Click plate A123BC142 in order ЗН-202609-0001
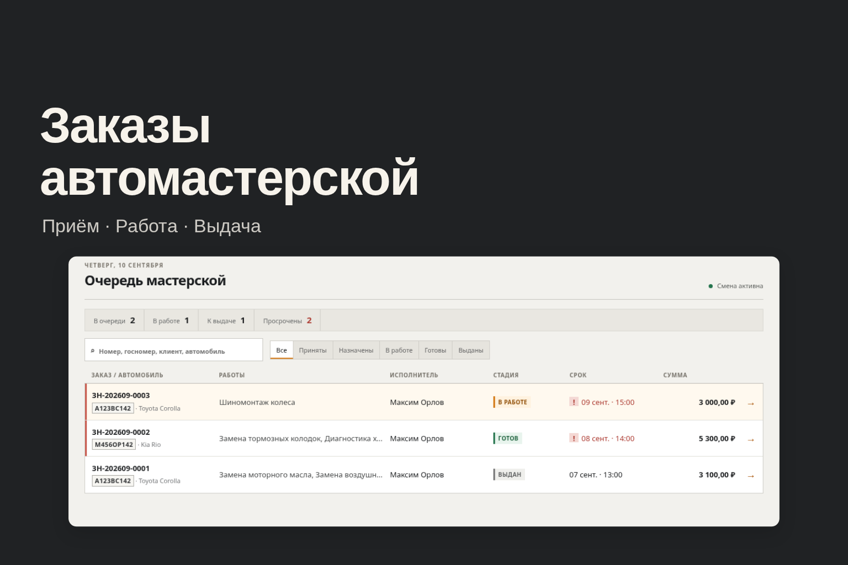This screenshot has width=848, height=565. 113,481
